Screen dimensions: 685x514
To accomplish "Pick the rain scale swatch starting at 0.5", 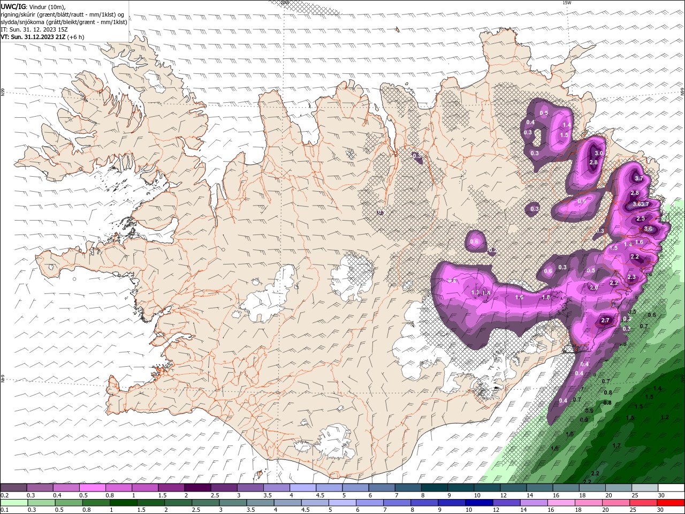I will [68, 503].
